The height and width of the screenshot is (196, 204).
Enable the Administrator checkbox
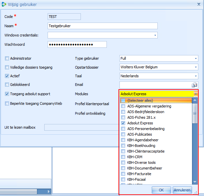pos(7,58)
